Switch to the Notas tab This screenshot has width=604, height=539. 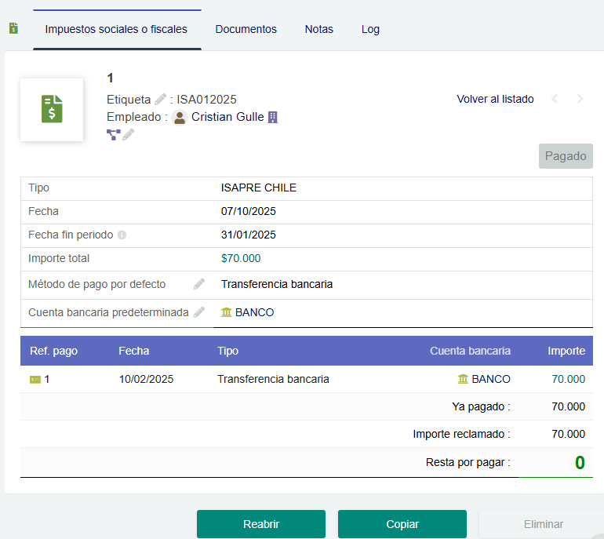(318, 29)
